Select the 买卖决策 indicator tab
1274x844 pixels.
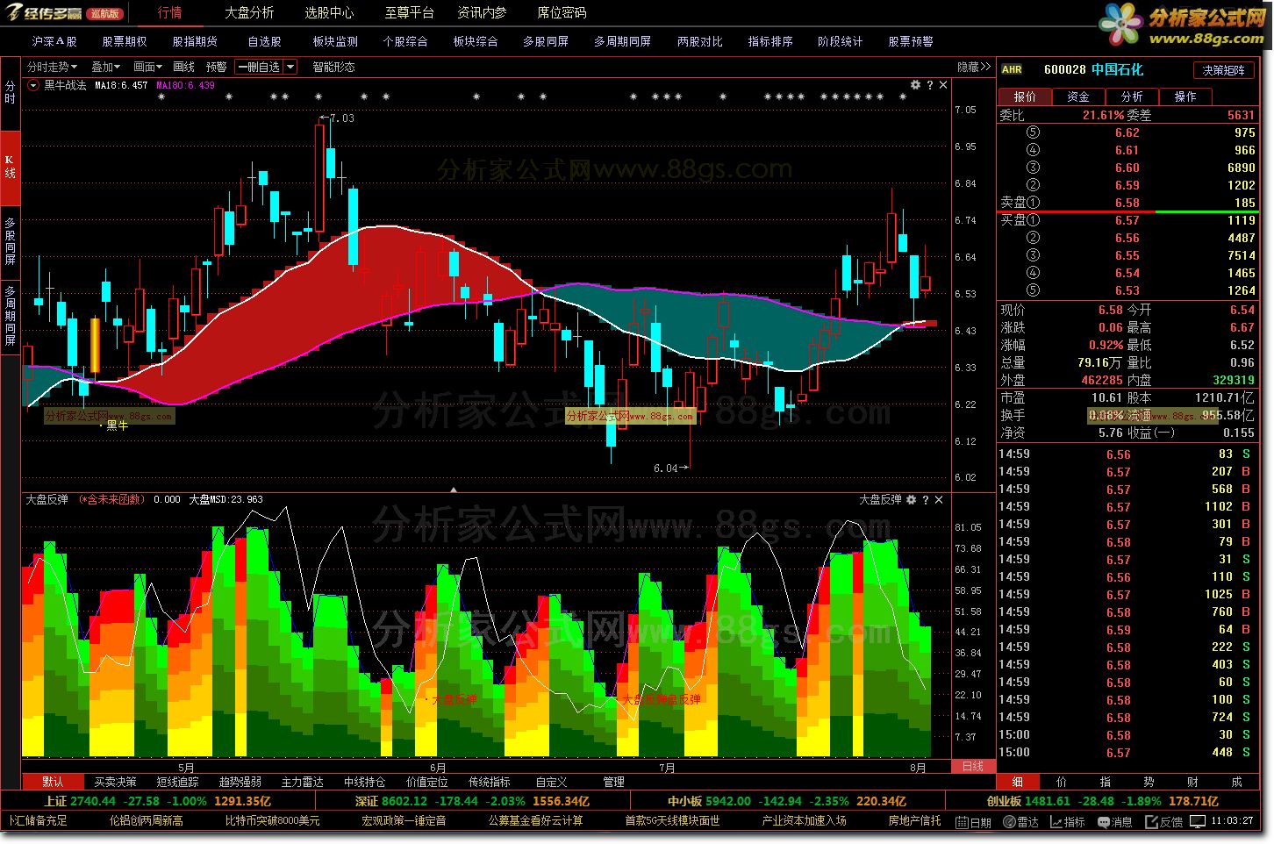pyautogui.click(x=116, y=782)
